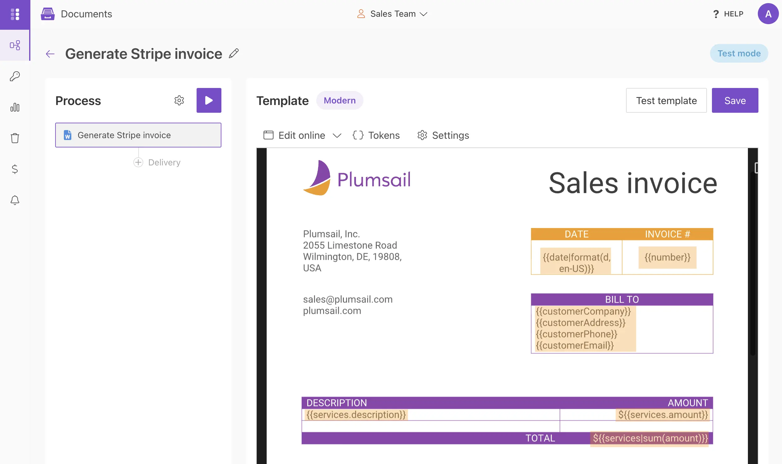Click the Wilmington, DE, 19808 address line
The width and height of the screenshot is (782, 464).
click(x=352, y=257)
